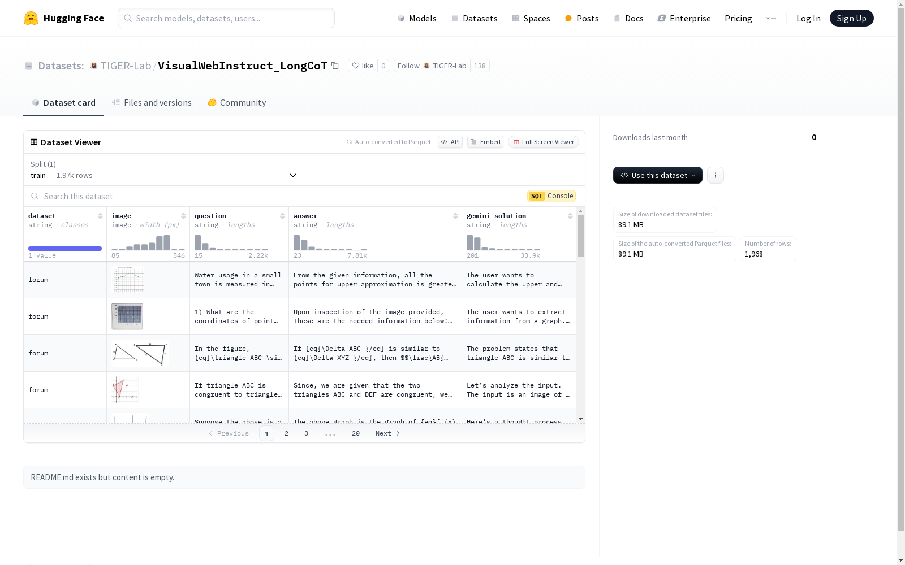
Task: Open the Full Screen Viewer
Action: (x=544, y=142)
